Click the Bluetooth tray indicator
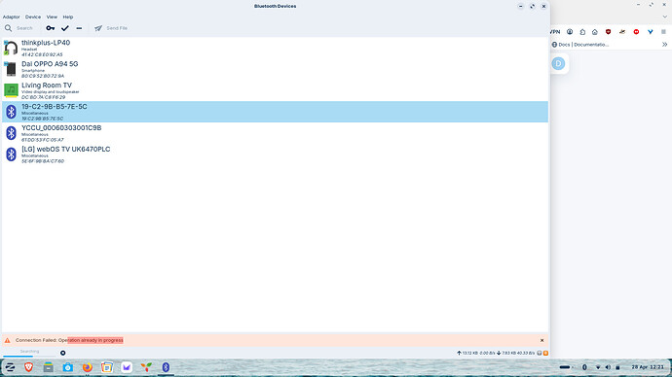This screenshot has height=377, width=672. coord(584,367)
